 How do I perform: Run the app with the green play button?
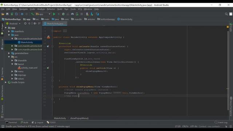(x=54, y=14)
